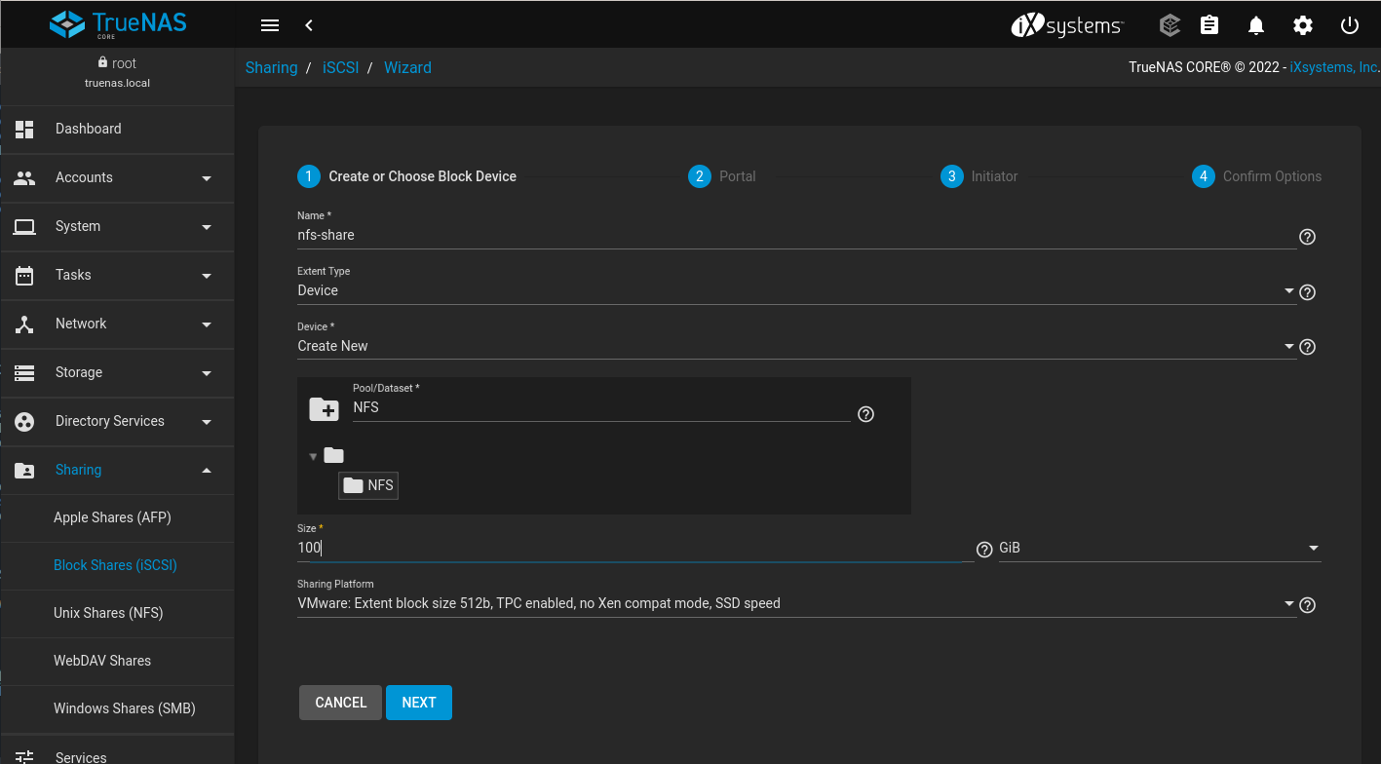The height and width of the screenshot is (764, 1381).
Task: Show alerts with the bell icon
Action: click(x=1256, y=25)
